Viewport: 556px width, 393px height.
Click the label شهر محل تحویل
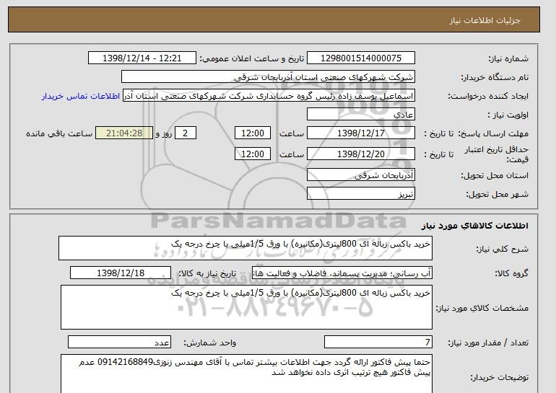coord(497,195)
